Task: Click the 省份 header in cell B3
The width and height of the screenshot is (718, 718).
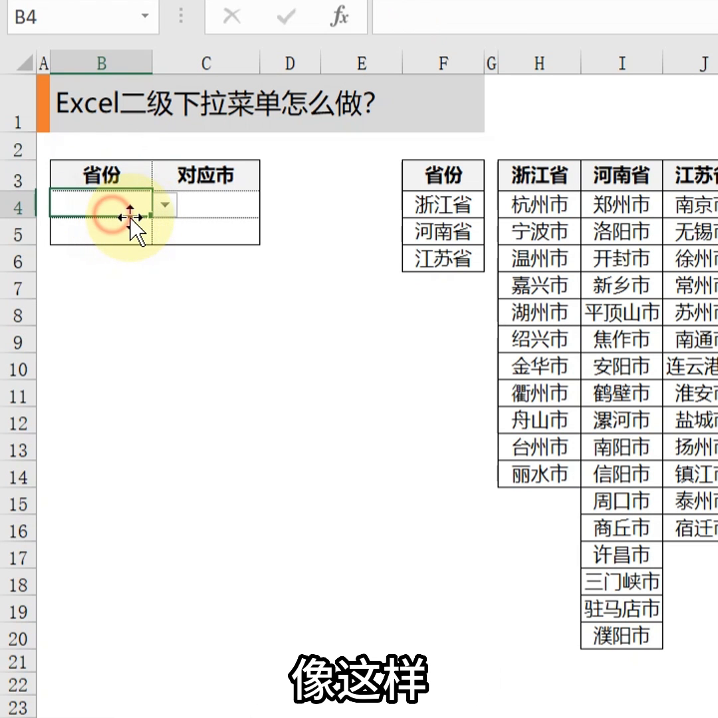Action: [101, 175]
